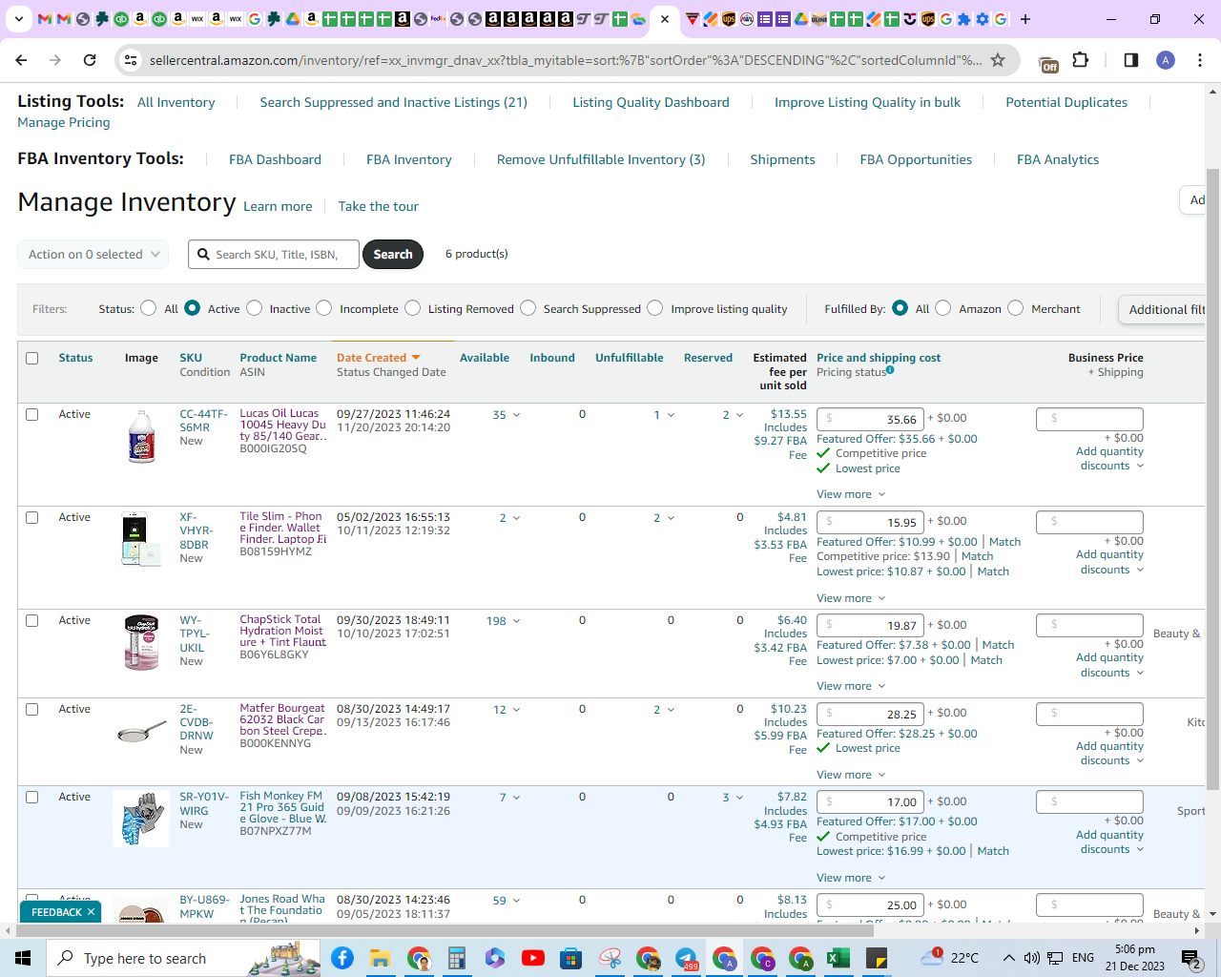Screen dimensions: 1221x977
Task: Open the Windows Start menu
Action: (23, 958)
